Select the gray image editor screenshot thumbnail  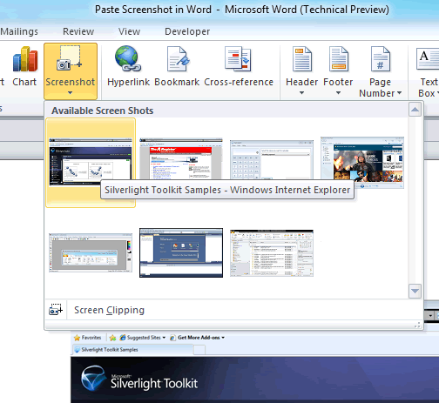[91, 252]
